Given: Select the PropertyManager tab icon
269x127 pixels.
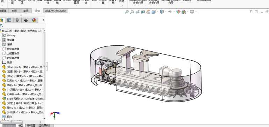Looking at the screenshot, I should point(9,20).
